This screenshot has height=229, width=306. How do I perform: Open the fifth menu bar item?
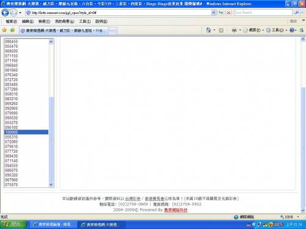pos(84,21)
